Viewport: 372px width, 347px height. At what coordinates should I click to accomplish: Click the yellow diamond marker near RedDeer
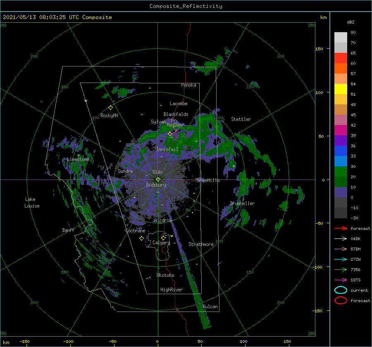point(170,134)
